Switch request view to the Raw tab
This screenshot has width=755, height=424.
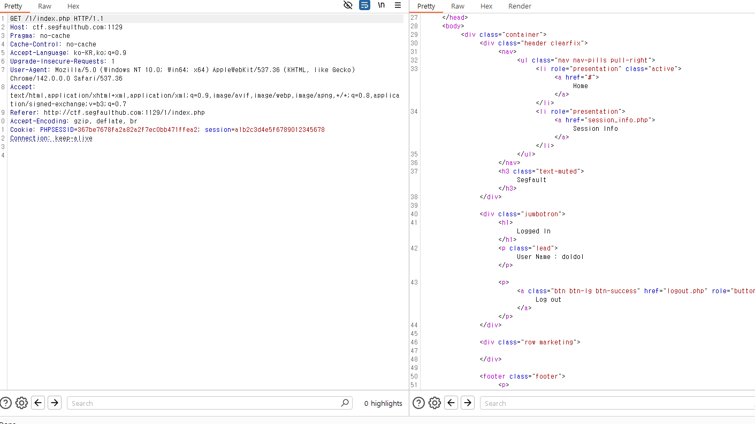(44, 6)
